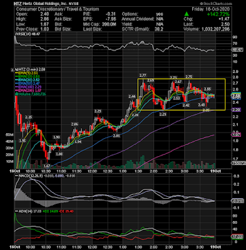Click the 2.29 swing low price label
The width and height of the screenshot is (246, 250).
[x=163, y=114]
